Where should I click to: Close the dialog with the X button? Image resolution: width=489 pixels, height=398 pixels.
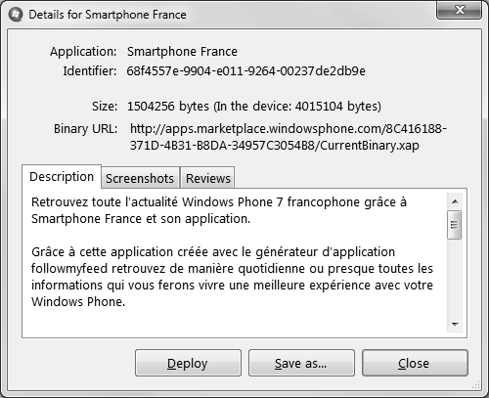[x=459, y=10]
